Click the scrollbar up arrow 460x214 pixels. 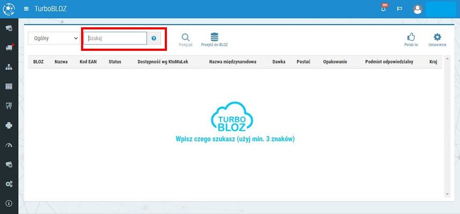point(447,58)
